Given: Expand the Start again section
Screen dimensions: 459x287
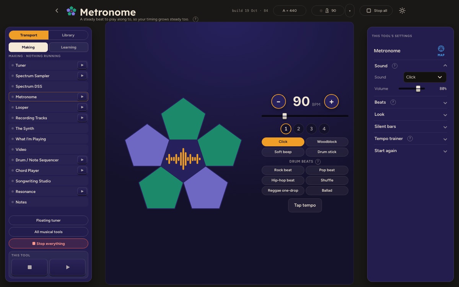Looking at the screenshot, I should pos(411,151).
